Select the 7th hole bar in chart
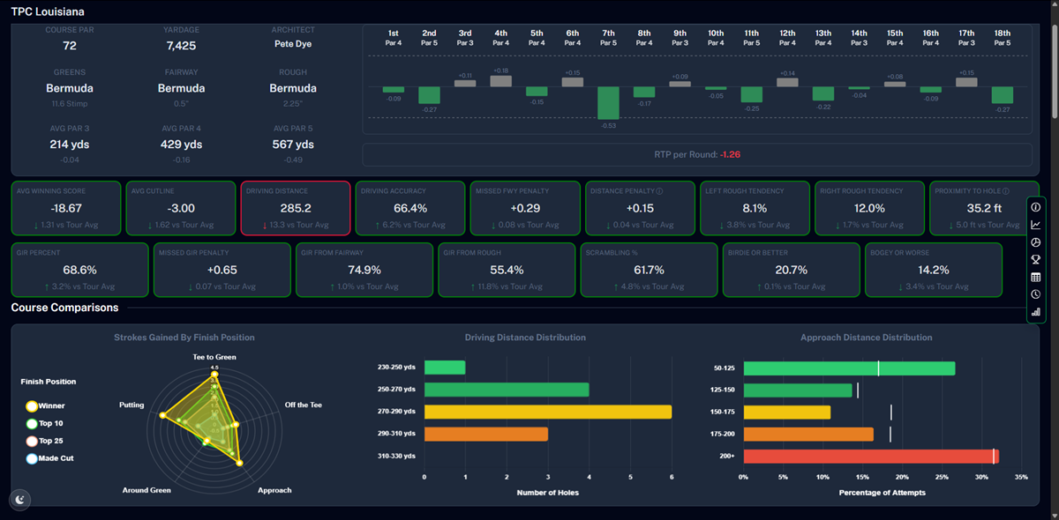 tap(608, 102)
